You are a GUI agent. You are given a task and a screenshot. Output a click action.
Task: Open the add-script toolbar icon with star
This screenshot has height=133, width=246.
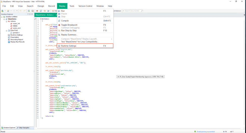pyautogui.click(x=8, y=11)
